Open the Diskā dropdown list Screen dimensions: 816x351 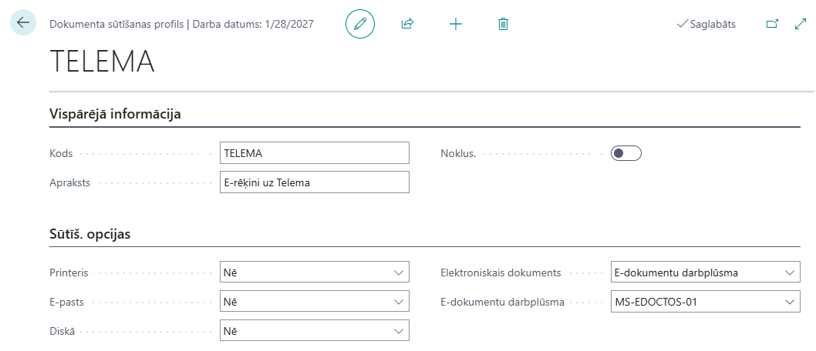[x=314, y=331]
